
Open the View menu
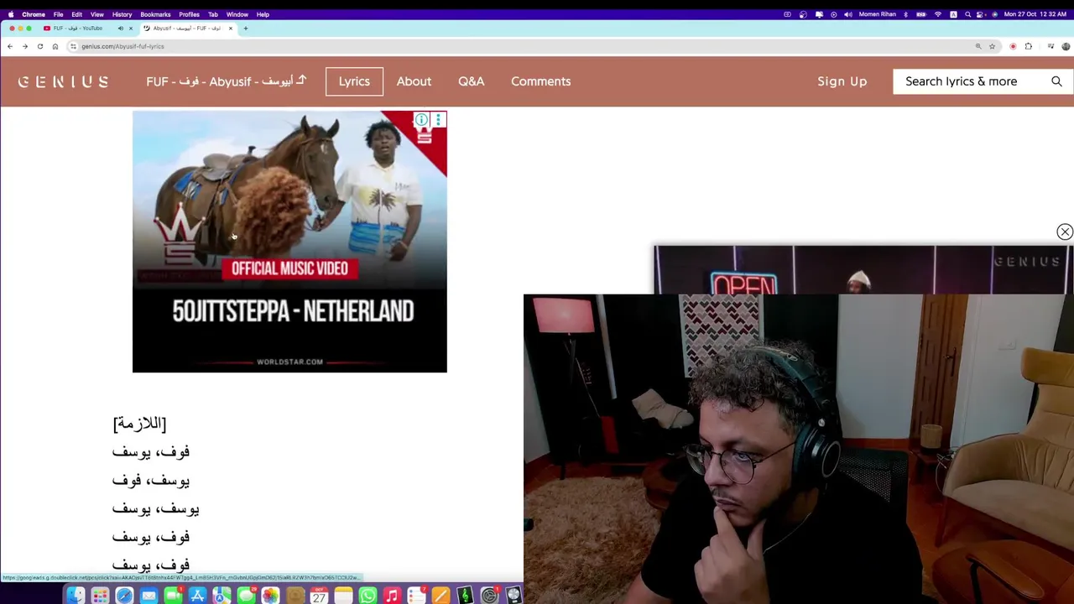click(96, 14)
